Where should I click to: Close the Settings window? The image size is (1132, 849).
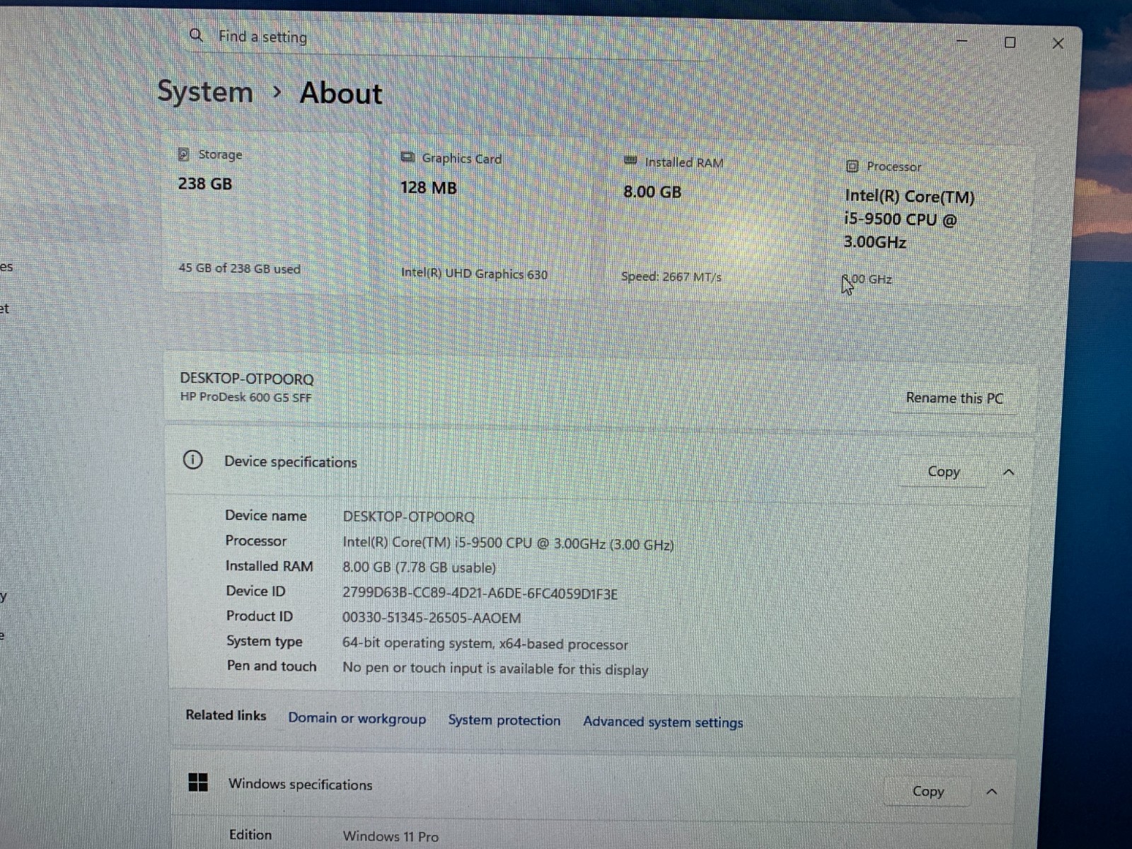1058,43
